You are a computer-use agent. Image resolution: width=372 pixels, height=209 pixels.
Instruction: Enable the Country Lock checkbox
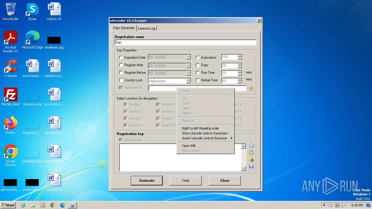click(x=121, y=80)
